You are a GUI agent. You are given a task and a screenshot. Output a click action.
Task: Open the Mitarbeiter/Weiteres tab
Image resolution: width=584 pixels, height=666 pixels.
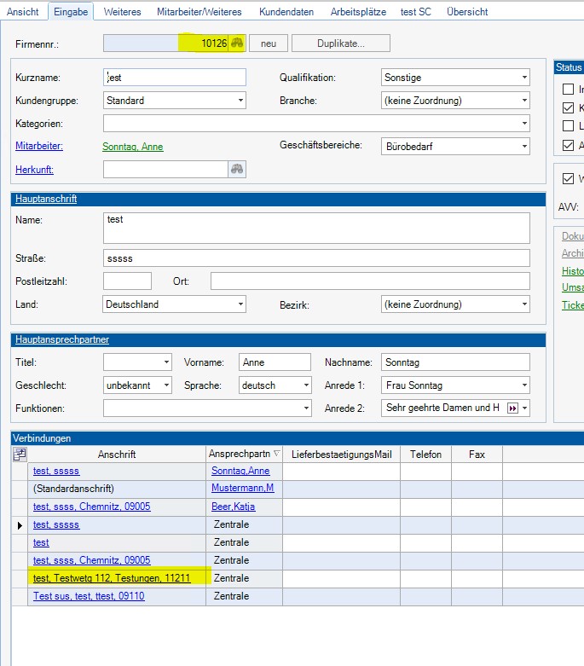[x=199, y=12]
